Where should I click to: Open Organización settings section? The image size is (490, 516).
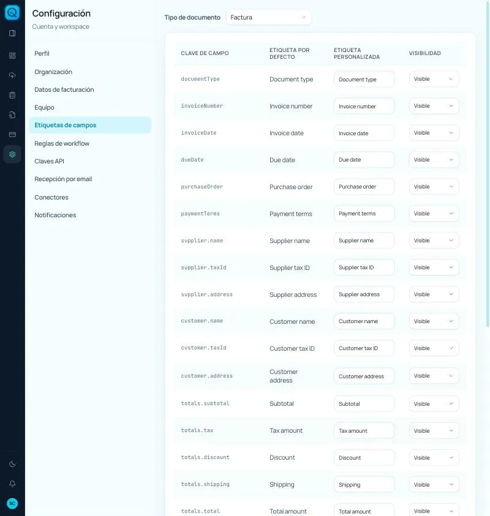tap(89, 72)
